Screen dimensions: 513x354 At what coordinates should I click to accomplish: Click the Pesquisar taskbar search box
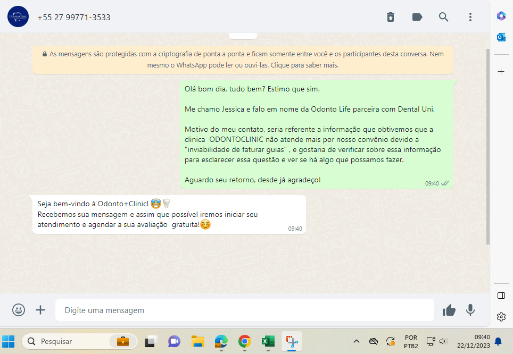click(x=79, y=342)
